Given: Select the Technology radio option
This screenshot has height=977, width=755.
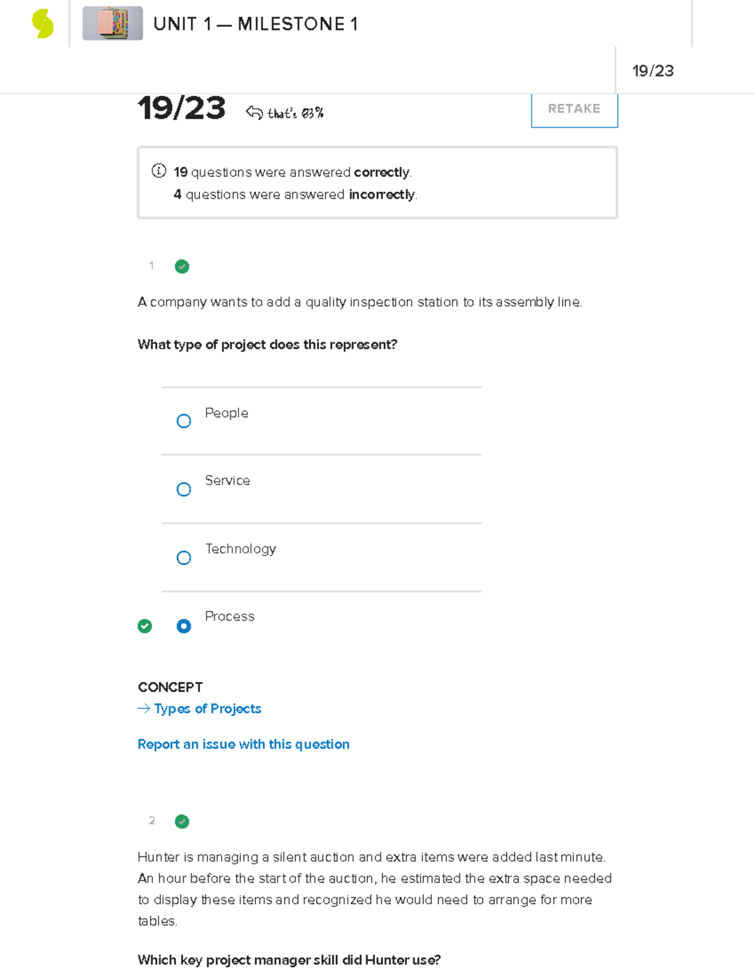Looking at the screenshot, I should 184,558.
